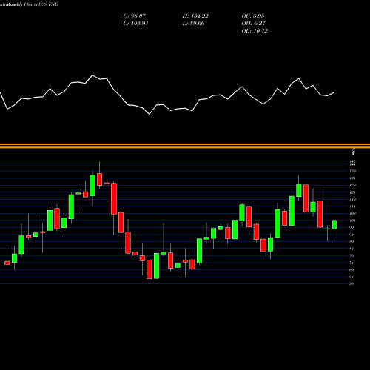
Task: Click the 69 price axis label
Action: [351, 270]
